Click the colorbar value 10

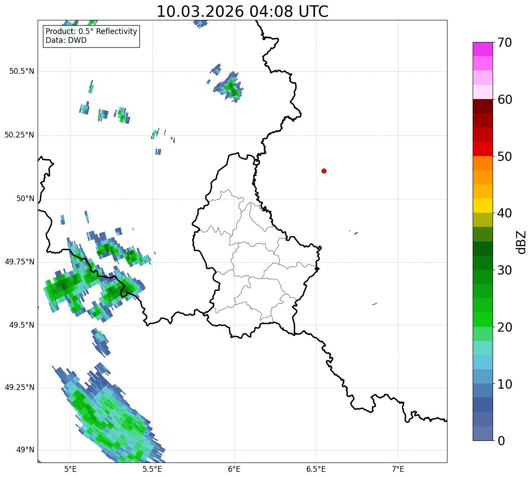pyautogui.click(x=505, y=384)
